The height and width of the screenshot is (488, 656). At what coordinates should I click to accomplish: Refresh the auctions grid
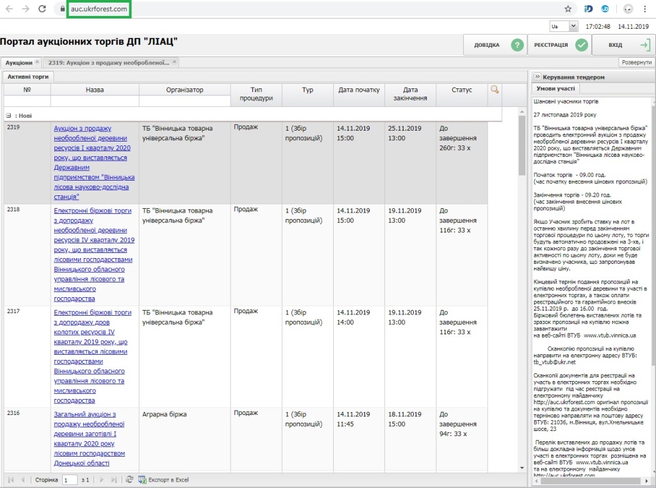pos(129,480)
